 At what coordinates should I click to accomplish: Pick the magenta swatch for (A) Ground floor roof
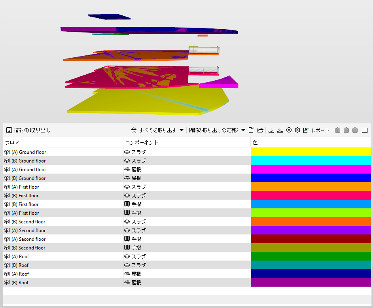coord(311,169)
